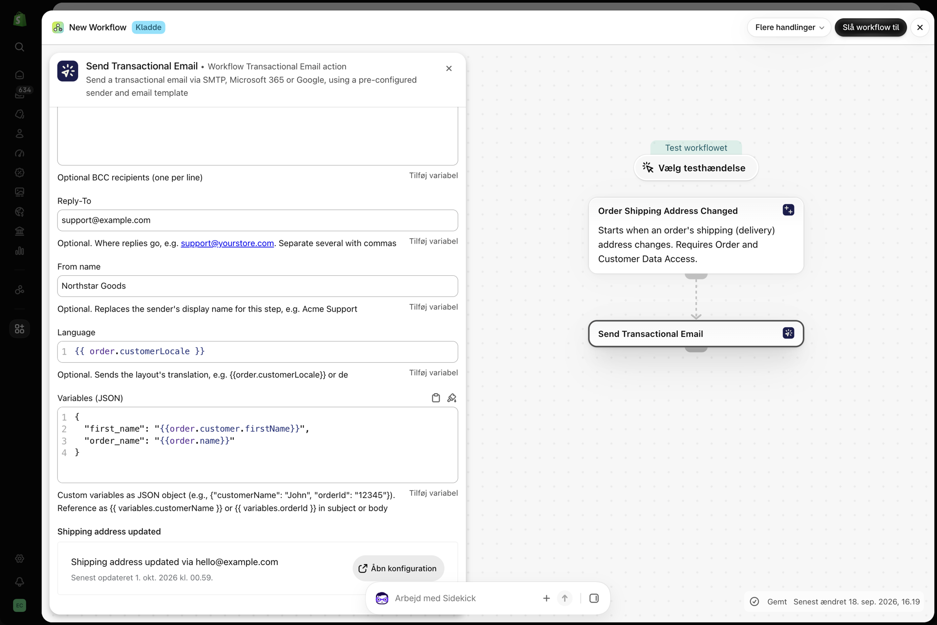Select the Send Transactional Email node
Image resolution: width=937 pixels, height=625 pixels.
[x=696, y=334]
